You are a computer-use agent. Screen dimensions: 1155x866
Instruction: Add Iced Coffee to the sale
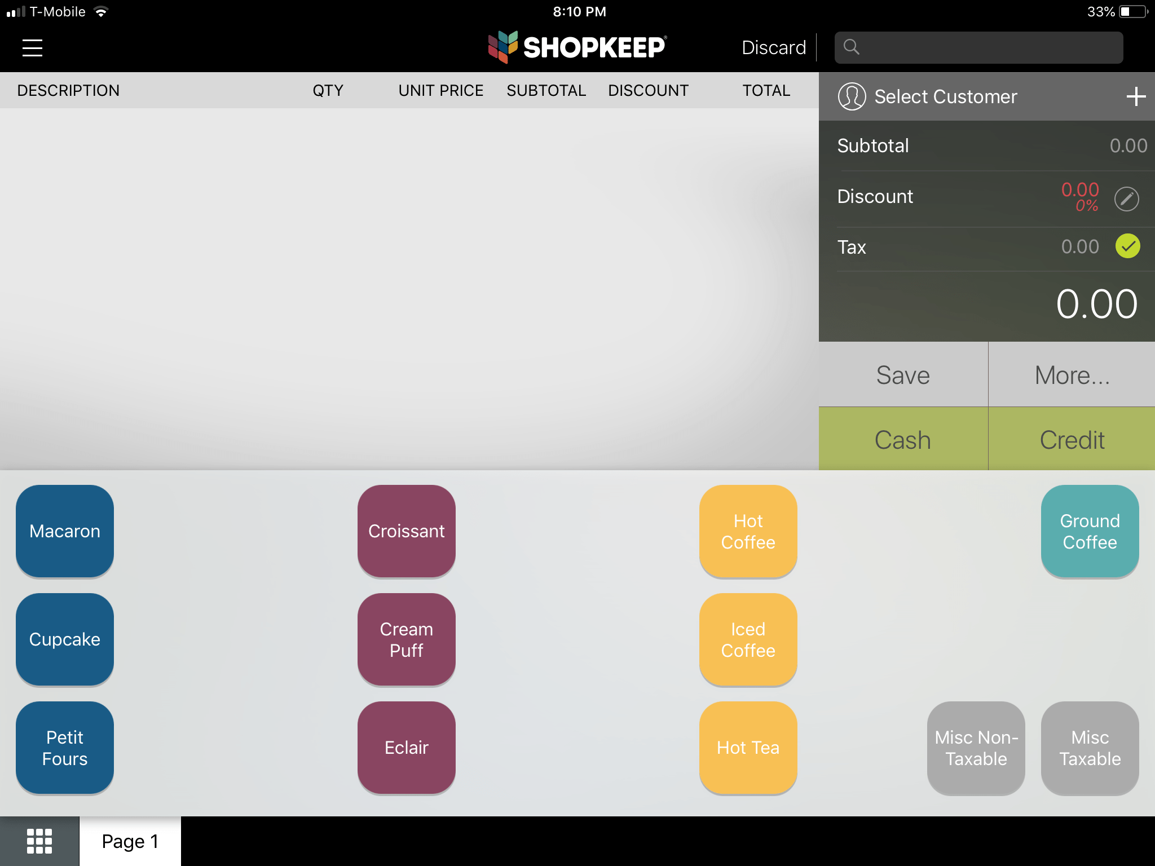click(x=748, y=639)
